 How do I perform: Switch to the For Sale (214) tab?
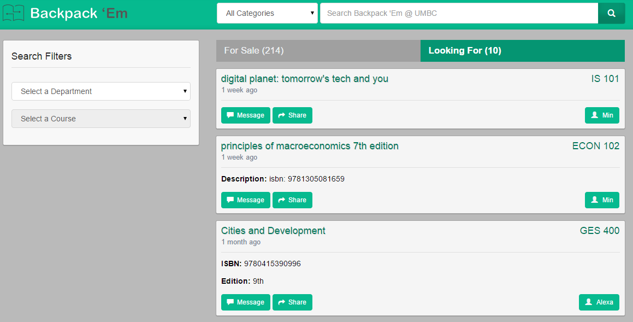pos(318,50)
